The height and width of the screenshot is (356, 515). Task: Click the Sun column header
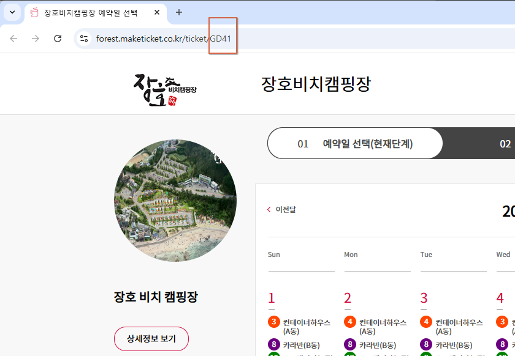[x=274, y=254]
